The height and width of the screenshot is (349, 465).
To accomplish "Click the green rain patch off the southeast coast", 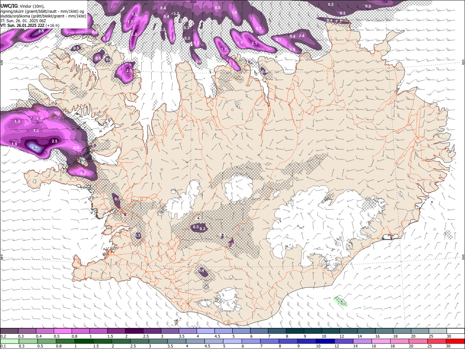I will click(340, 301).
